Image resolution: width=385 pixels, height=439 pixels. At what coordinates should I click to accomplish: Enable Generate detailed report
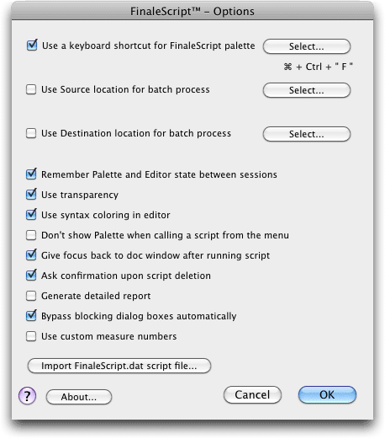click(x=31, y=296)
